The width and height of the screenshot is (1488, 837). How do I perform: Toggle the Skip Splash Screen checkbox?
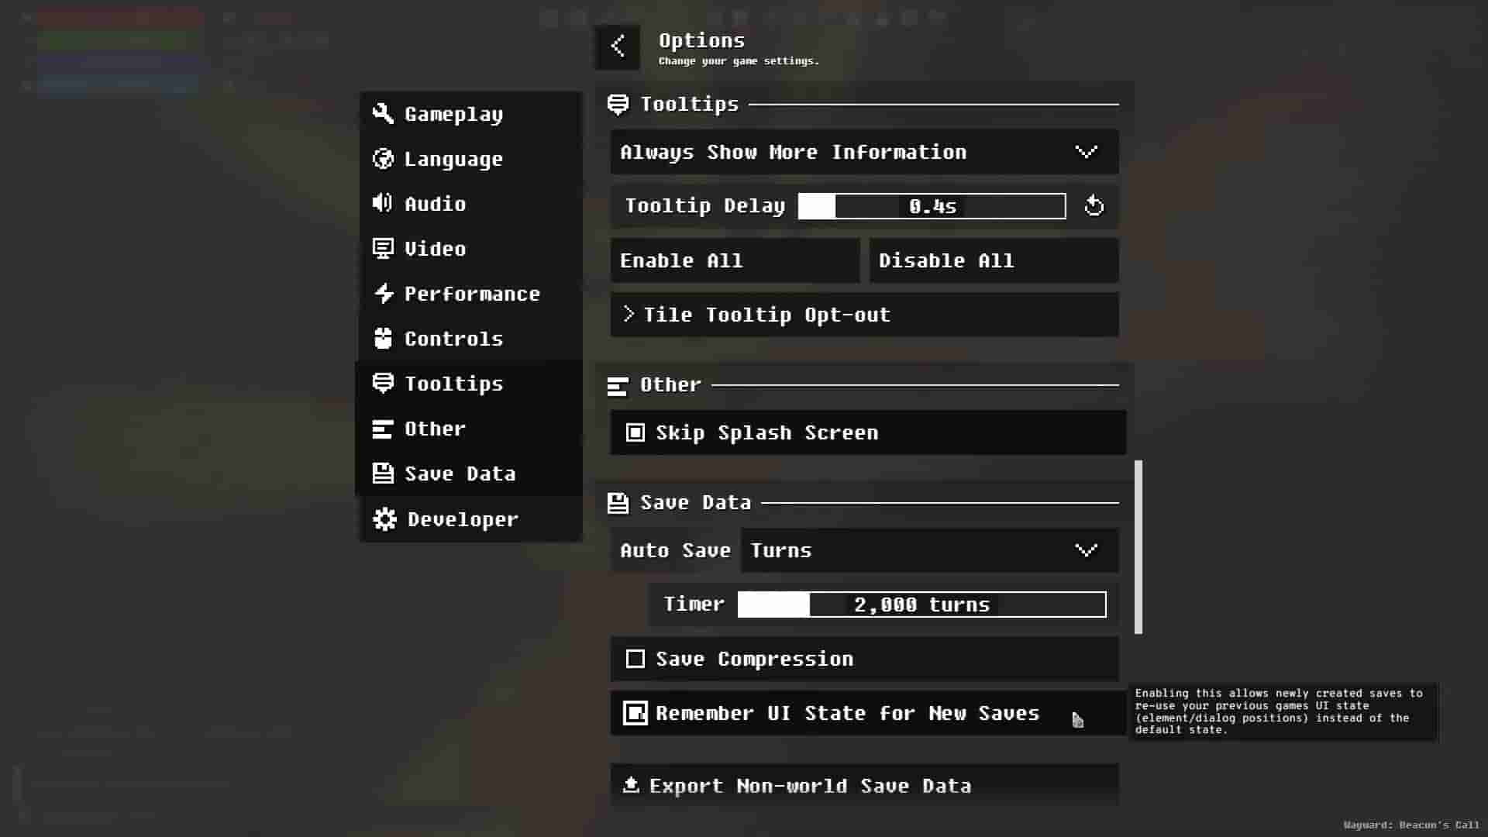[x=635, y=432]
